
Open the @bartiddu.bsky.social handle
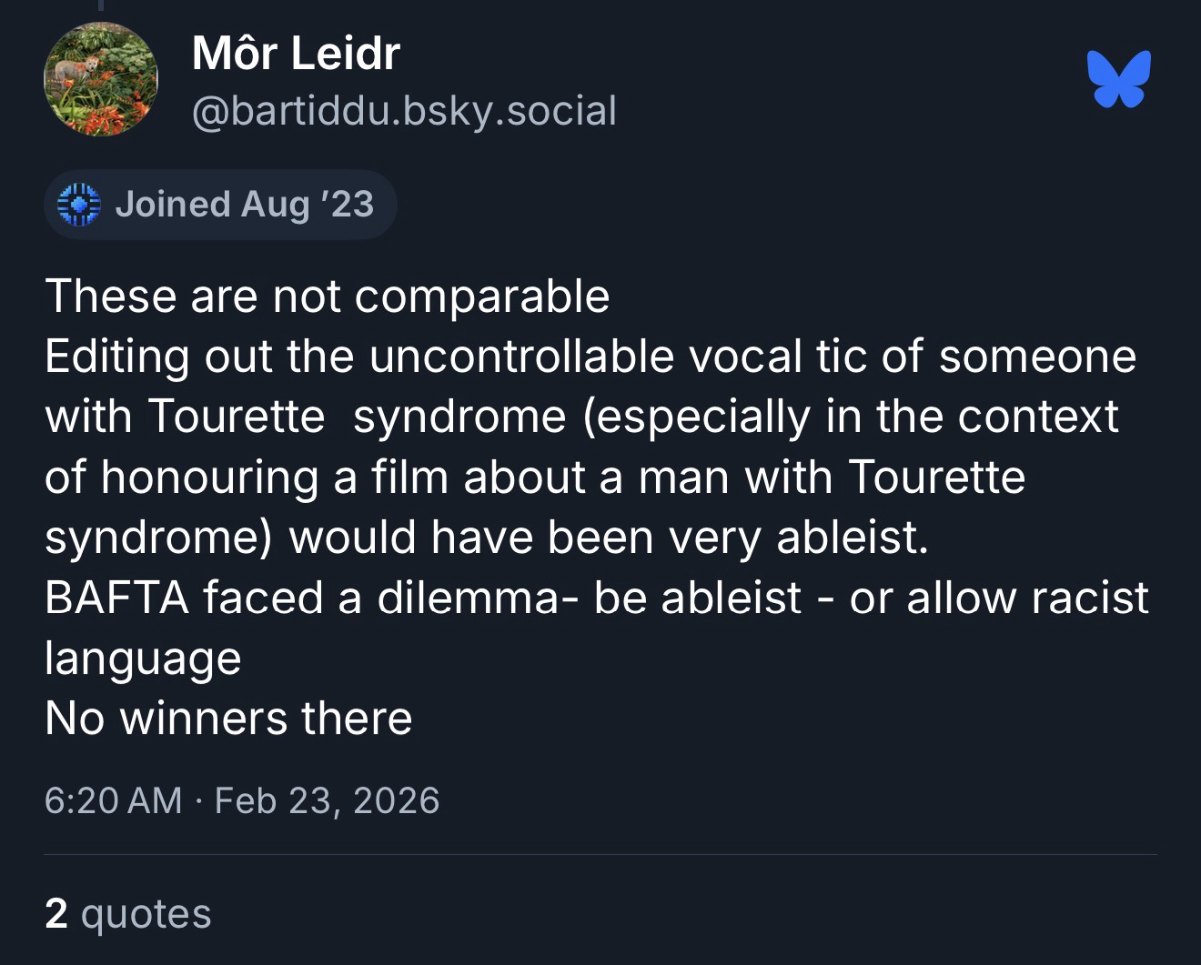click(x=404, y=111)
